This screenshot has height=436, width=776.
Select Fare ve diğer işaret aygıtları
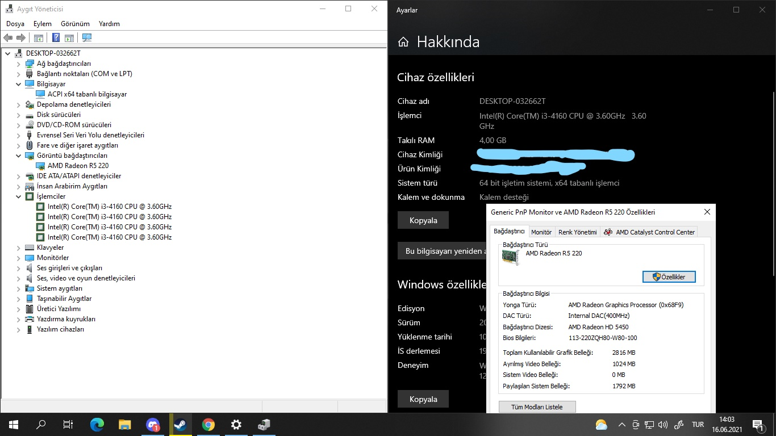77,145
